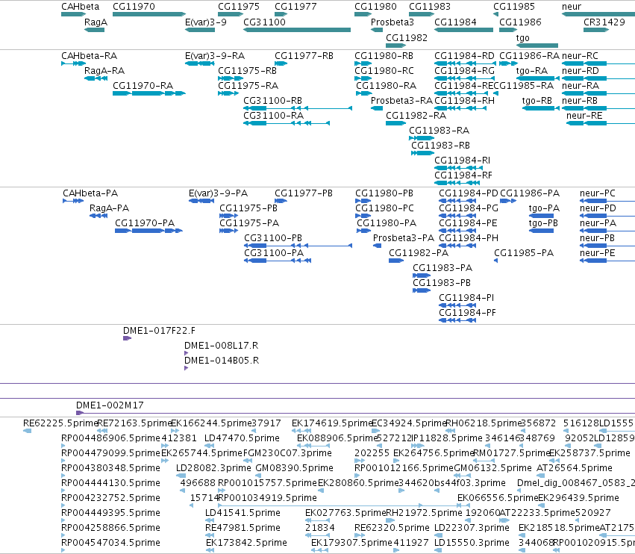The width and height of the screenshot is (635, 554).
Task: Click the E(var)3-9-RA transcript
Action: point(200,63)
